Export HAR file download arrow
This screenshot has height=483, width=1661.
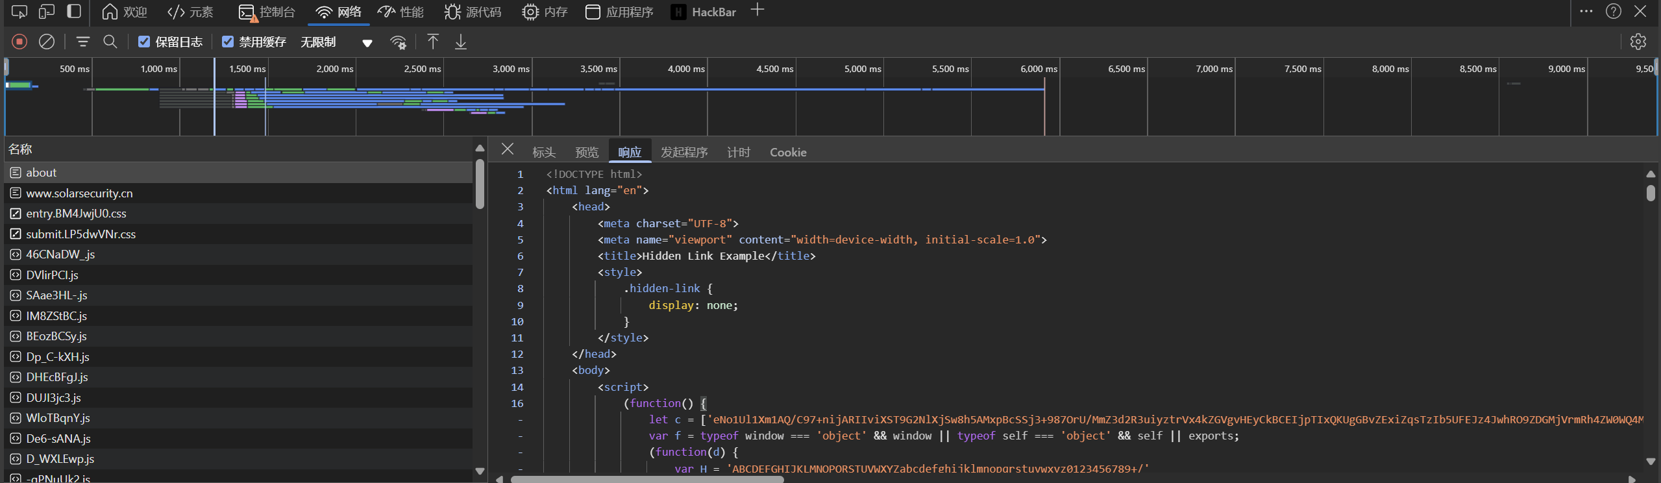pos(461,42)
